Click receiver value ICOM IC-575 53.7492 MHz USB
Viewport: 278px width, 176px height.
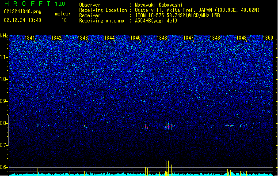177,15
